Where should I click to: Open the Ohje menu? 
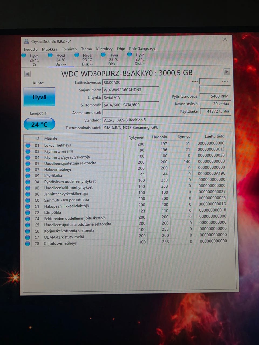[x=121, y=49]
